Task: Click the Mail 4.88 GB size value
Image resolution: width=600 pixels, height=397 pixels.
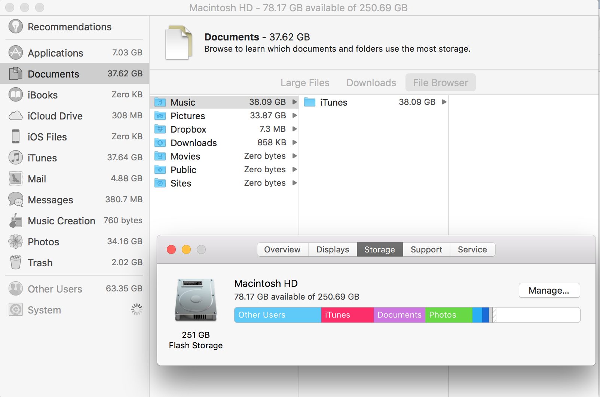Action: 126,178
